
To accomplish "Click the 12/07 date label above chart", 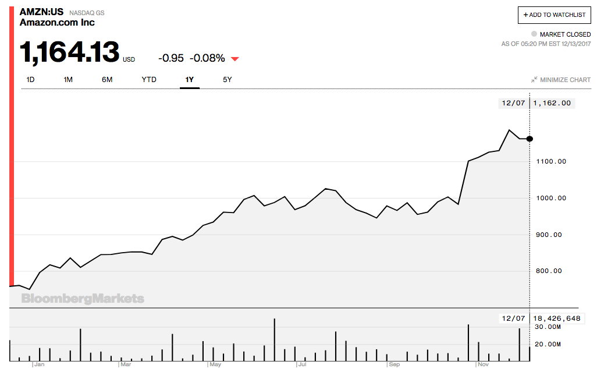I will tap(513, 103).
